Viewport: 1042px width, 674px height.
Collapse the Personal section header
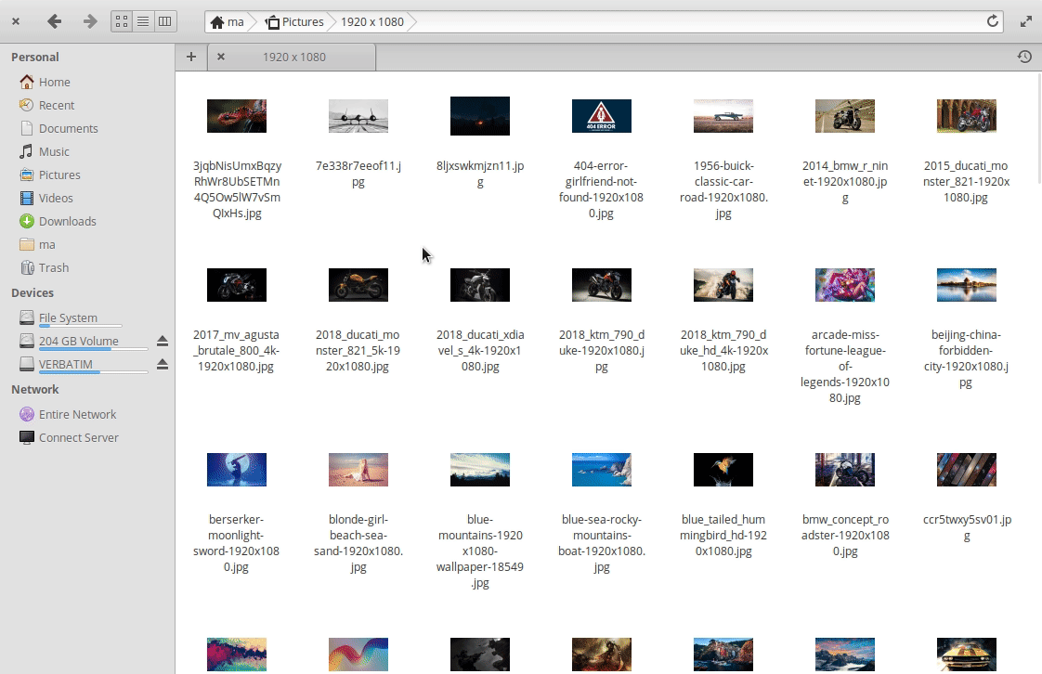pyautogui.click(x=35, y=58)
